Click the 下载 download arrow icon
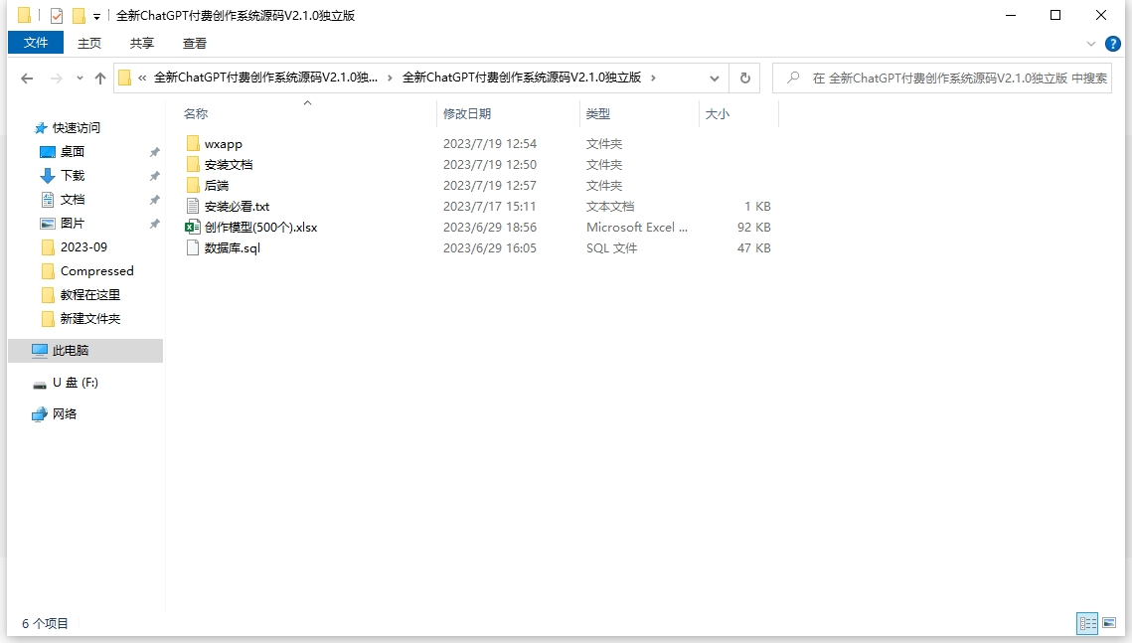Screen dimensions: 1132x643 tap(47, 175)
